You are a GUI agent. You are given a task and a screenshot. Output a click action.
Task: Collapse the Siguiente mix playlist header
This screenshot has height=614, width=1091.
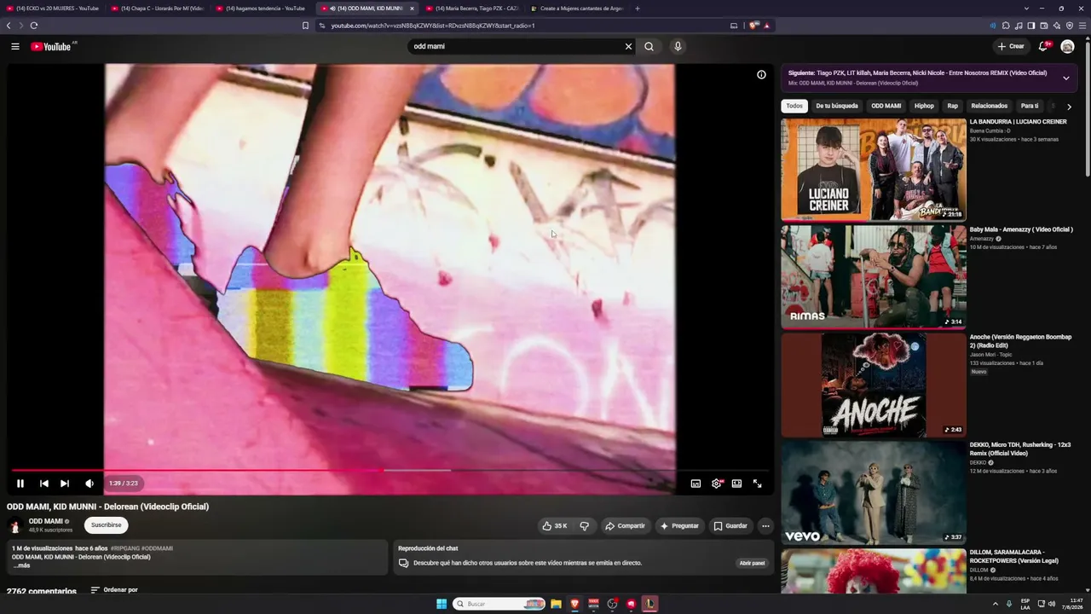pyautogui.click(x=1065, y=78)
